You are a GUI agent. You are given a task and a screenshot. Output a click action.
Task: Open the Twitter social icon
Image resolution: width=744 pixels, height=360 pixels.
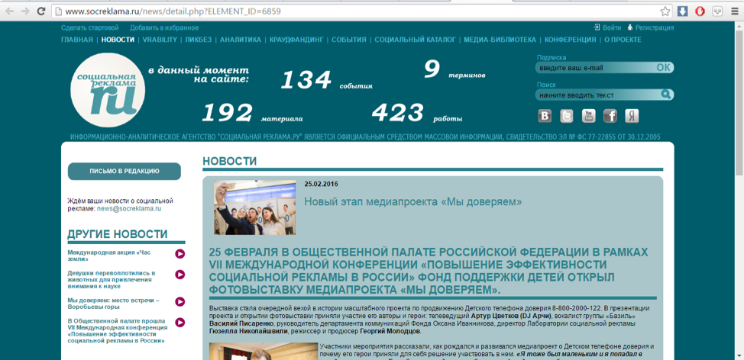pyautogui.click(x=567, y=116)
